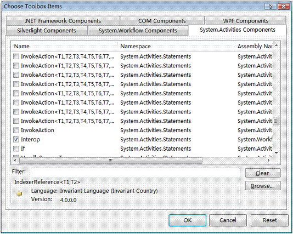Click the title bar help question-mark button
This screenshot has height=234, width=293.
pos(271,7)
